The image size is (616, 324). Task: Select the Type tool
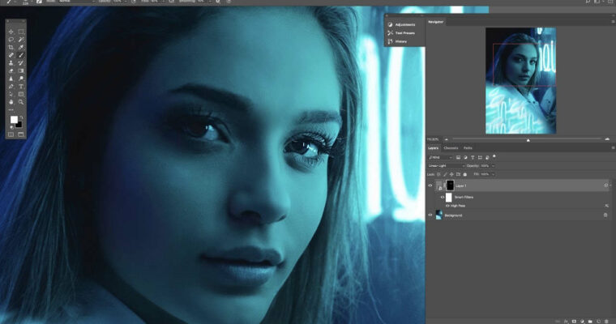[x=21, y=87]
